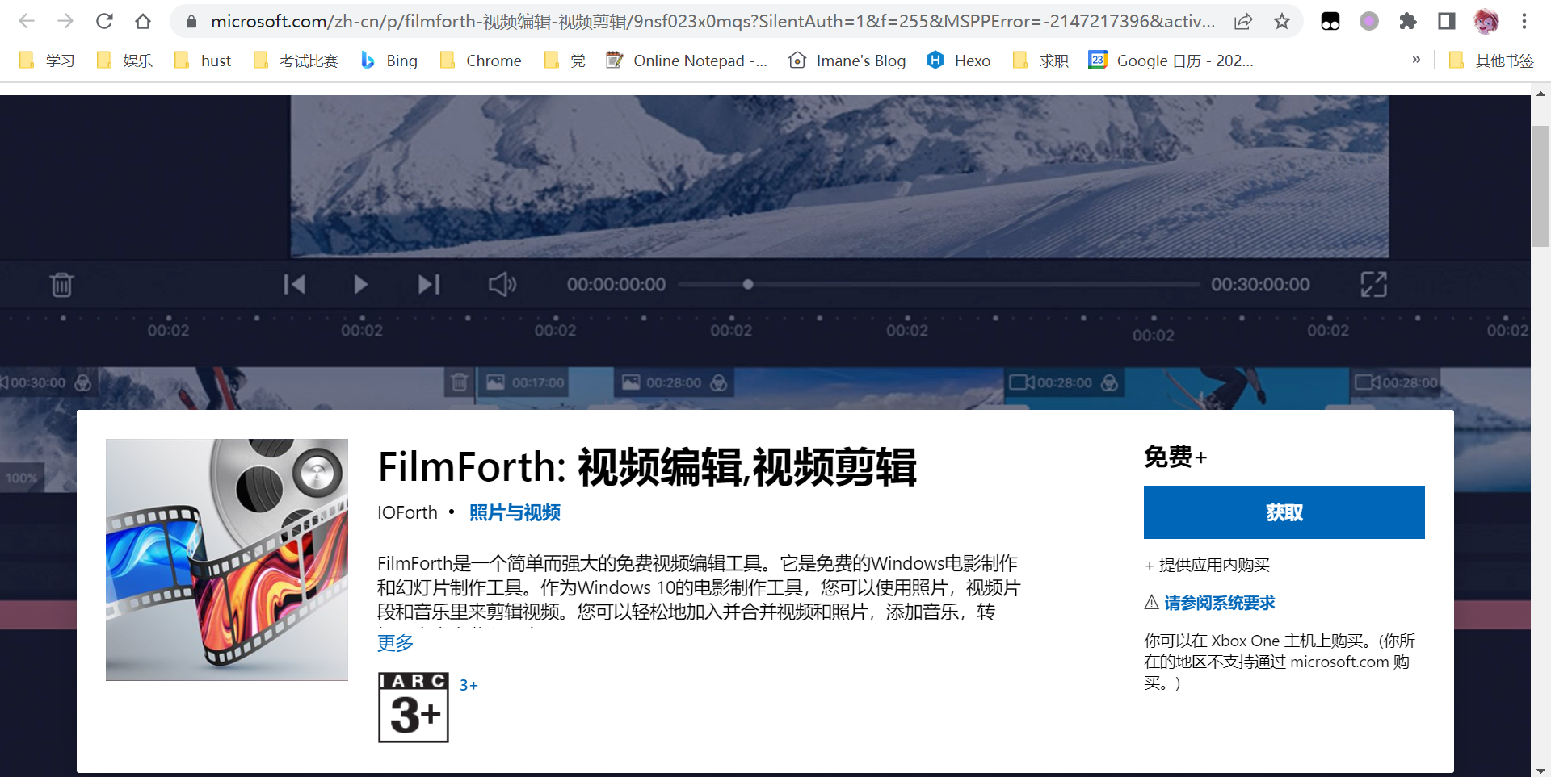Click the 00:00:00:00 current time text
The width and height of the screenshot is (1551, 777).
(616, 284)
